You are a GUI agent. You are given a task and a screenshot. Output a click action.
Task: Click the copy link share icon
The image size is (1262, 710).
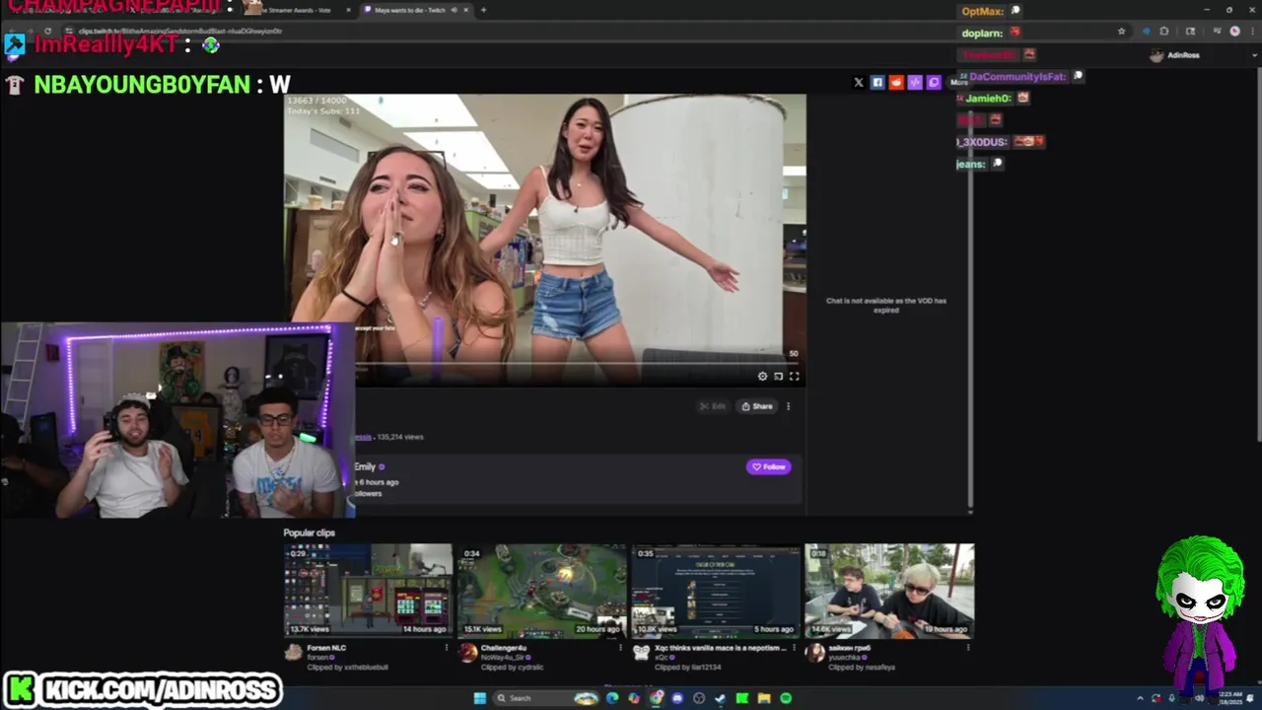[x=933, y=82]
